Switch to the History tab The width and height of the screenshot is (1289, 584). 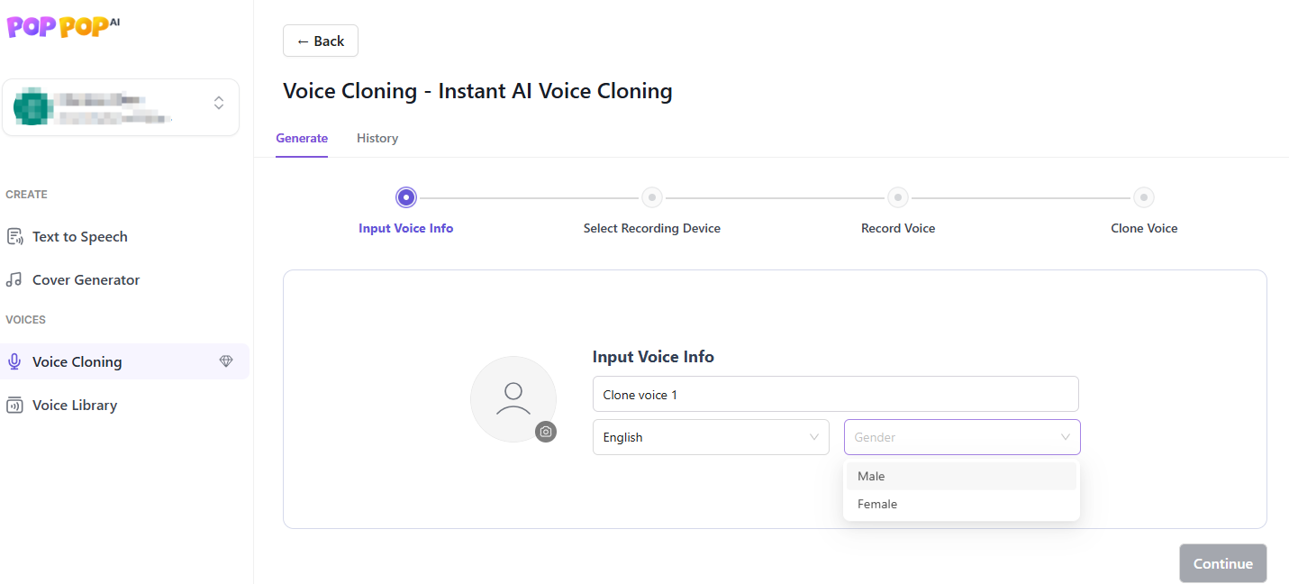click(x=377, y=138)
